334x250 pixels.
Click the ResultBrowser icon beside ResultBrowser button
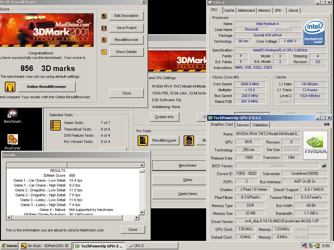pos(104,40)
